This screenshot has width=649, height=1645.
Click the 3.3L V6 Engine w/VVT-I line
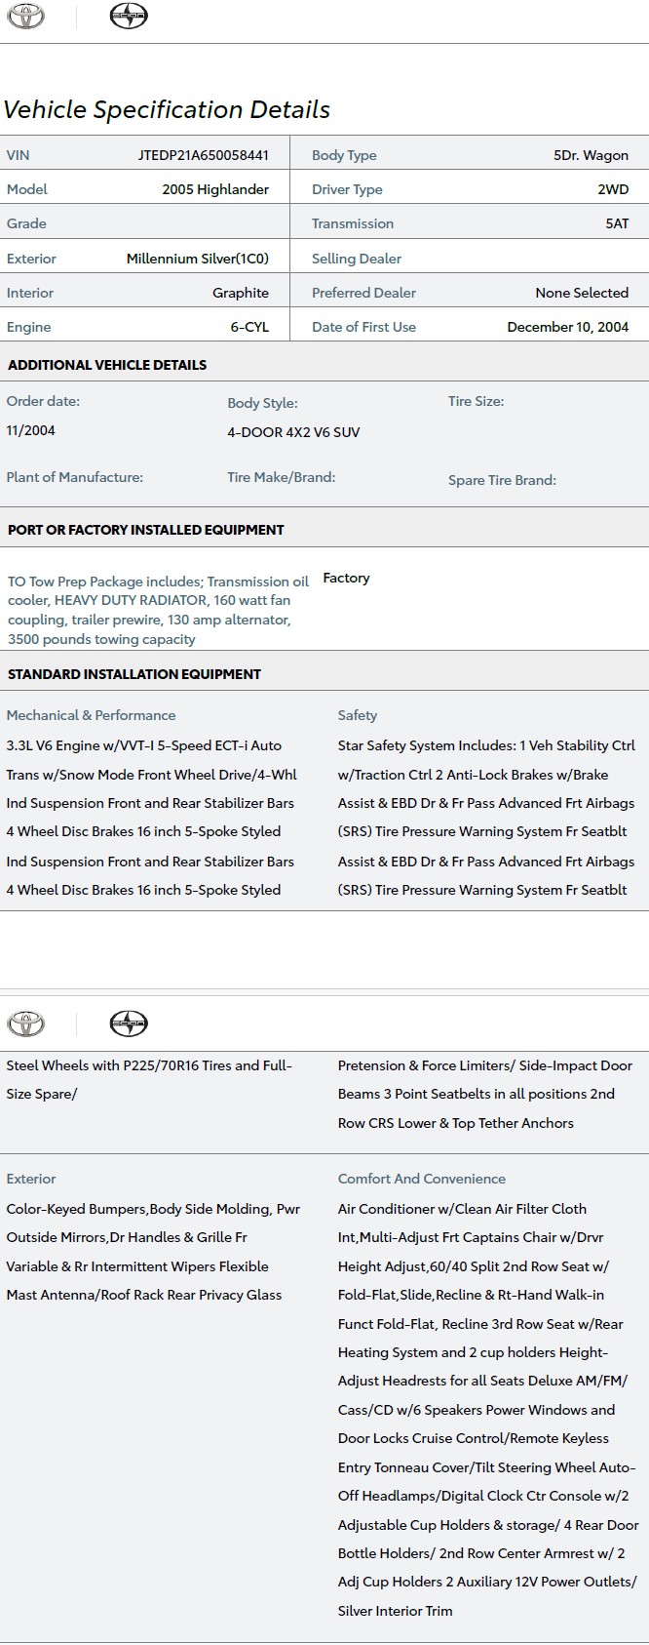pyautogui.click(x=143, y=745)
